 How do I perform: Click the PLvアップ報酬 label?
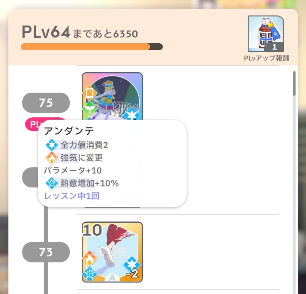[266, 58]
